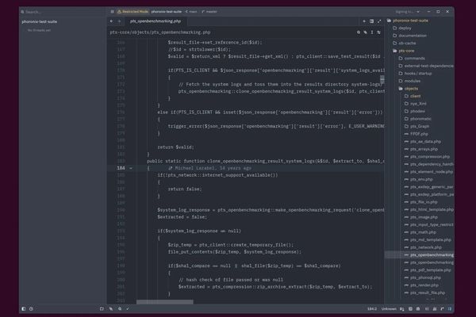Open project search magnifier in status bar
The width and height of the screenshot is (476, 317).
click(x=120, y=309)
